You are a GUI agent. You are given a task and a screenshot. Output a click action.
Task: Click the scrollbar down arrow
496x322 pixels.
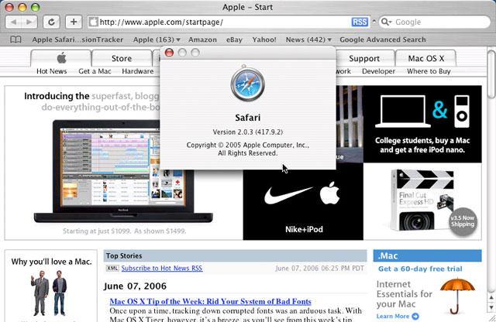(491, 307)
